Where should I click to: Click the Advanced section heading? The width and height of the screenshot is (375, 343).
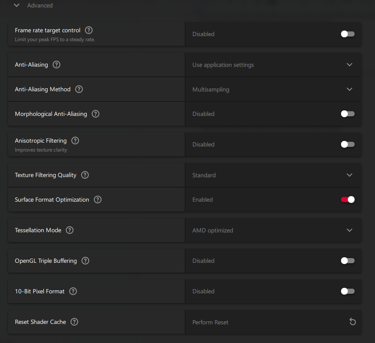point(39,6)
